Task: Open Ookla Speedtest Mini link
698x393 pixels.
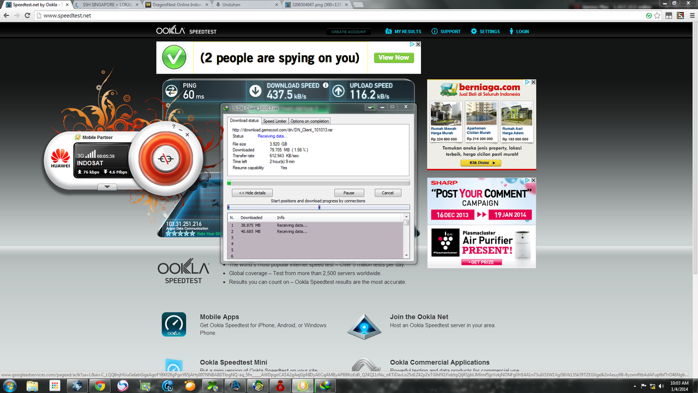Action: [233, 362]
